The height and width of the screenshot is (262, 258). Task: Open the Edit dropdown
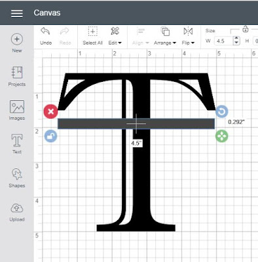pyautogui.click(x=115, y=36)
